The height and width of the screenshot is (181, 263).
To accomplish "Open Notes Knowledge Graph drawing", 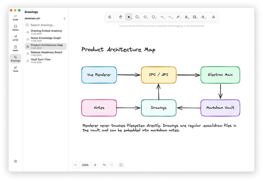I will pos(46,39).
